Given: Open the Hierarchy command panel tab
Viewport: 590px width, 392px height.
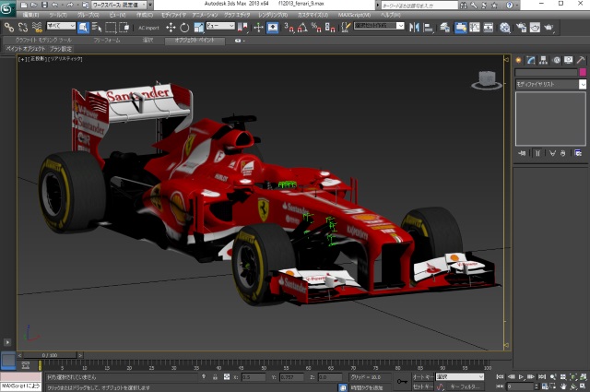Looking at the screenshot, I should [543, 60].
